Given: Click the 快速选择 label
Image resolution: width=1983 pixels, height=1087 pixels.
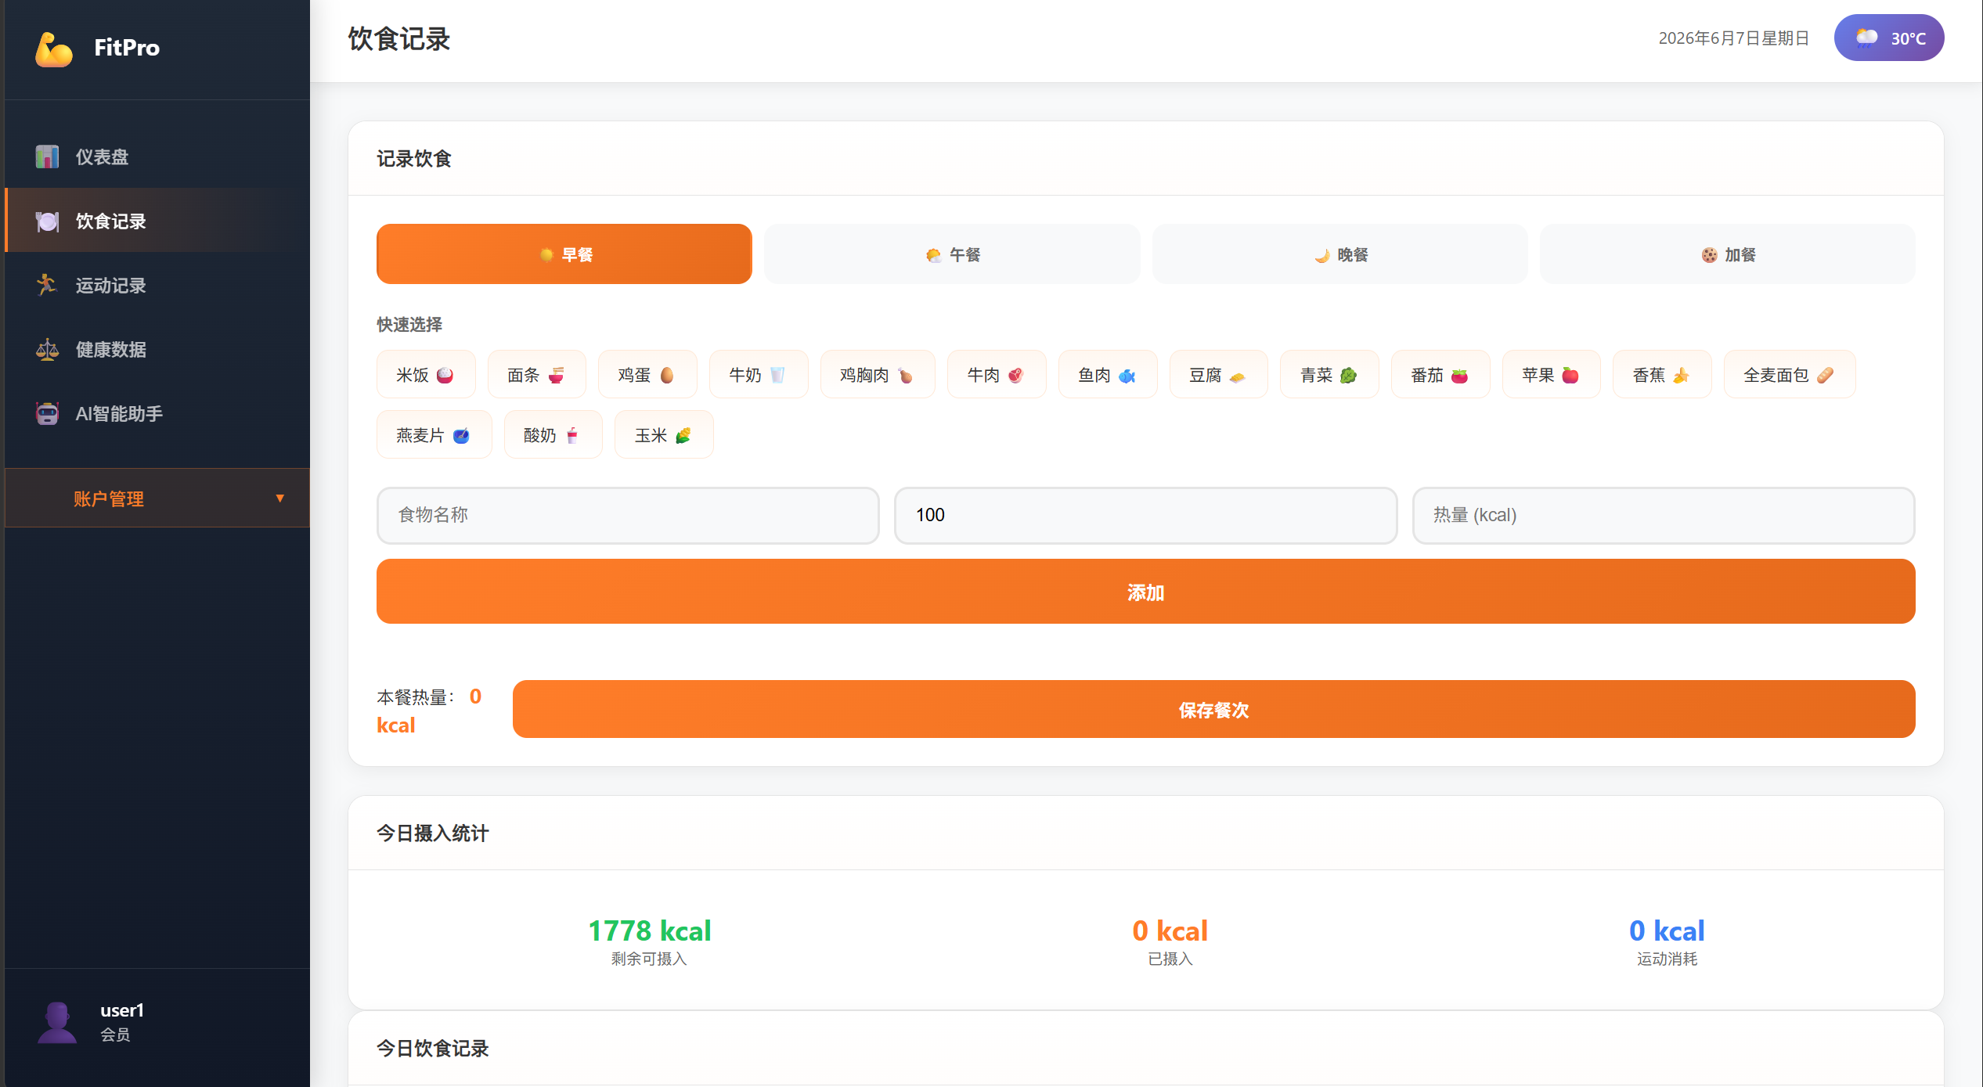Looking at the screenshot, I should click(409, 324).
